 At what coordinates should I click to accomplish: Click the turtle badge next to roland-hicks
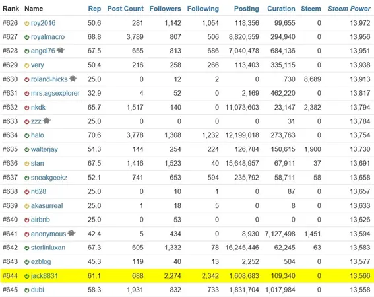[x=73, y=79]
